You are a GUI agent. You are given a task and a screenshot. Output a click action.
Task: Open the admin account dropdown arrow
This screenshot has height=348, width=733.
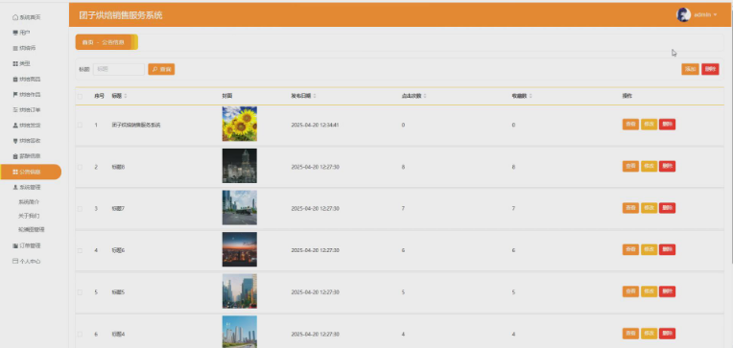(x=715, y=15)
